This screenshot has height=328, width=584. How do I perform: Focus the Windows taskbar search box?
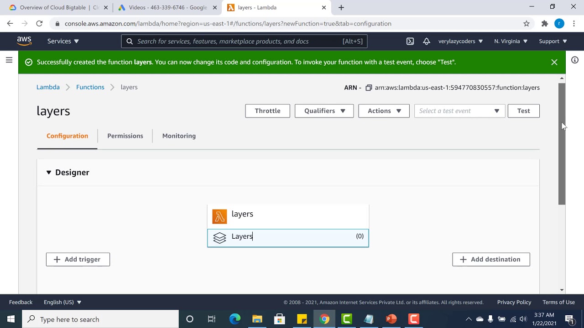(x=100, y=319)
